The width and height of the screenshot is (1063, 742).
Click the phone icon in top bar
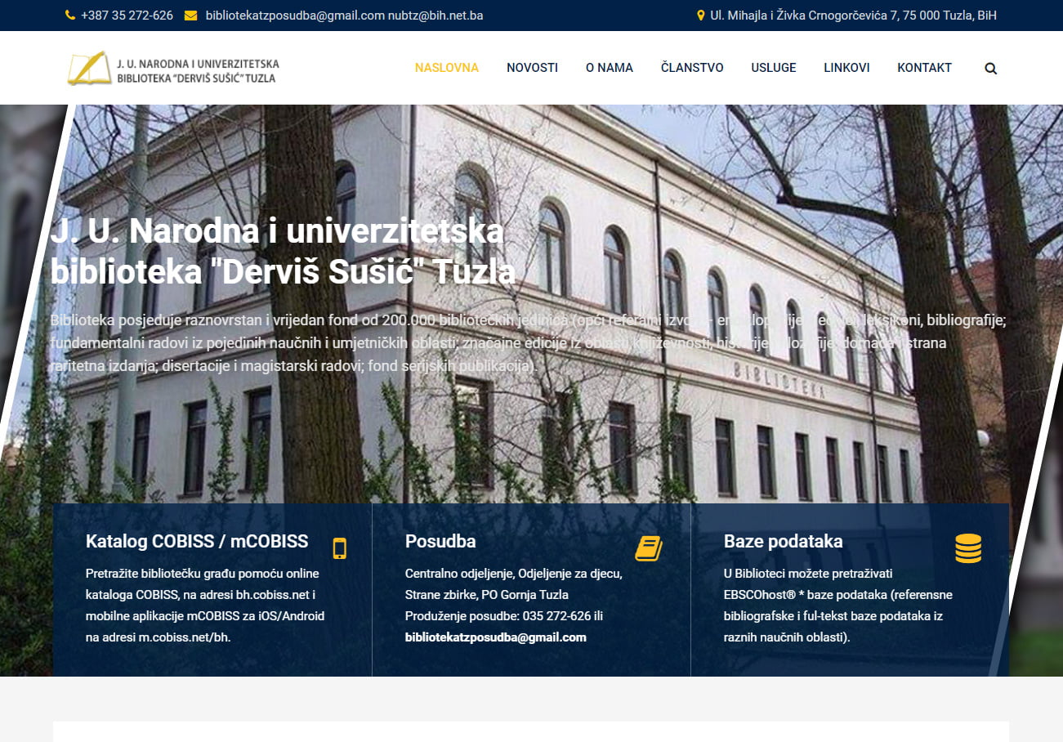(70, 16)
